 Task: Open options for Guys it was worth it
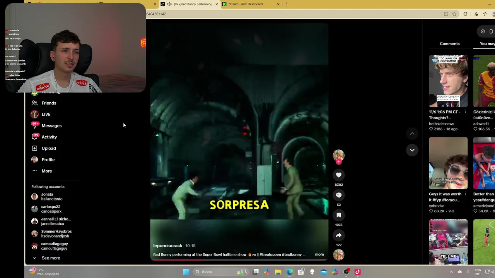[x=465, y=194]
